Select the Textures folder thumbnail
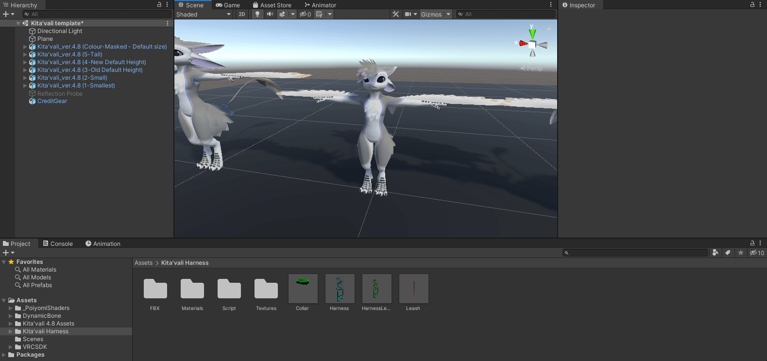The image size is (767, 361). [x=266, y=289]
